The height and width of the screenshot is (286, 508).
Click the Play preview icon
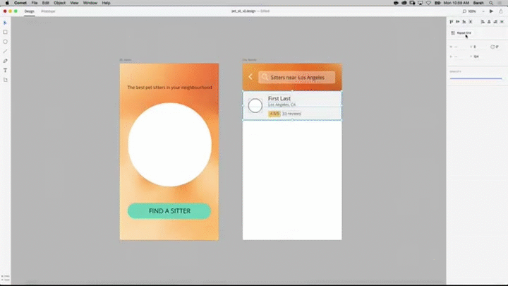(x=491, y=11)
